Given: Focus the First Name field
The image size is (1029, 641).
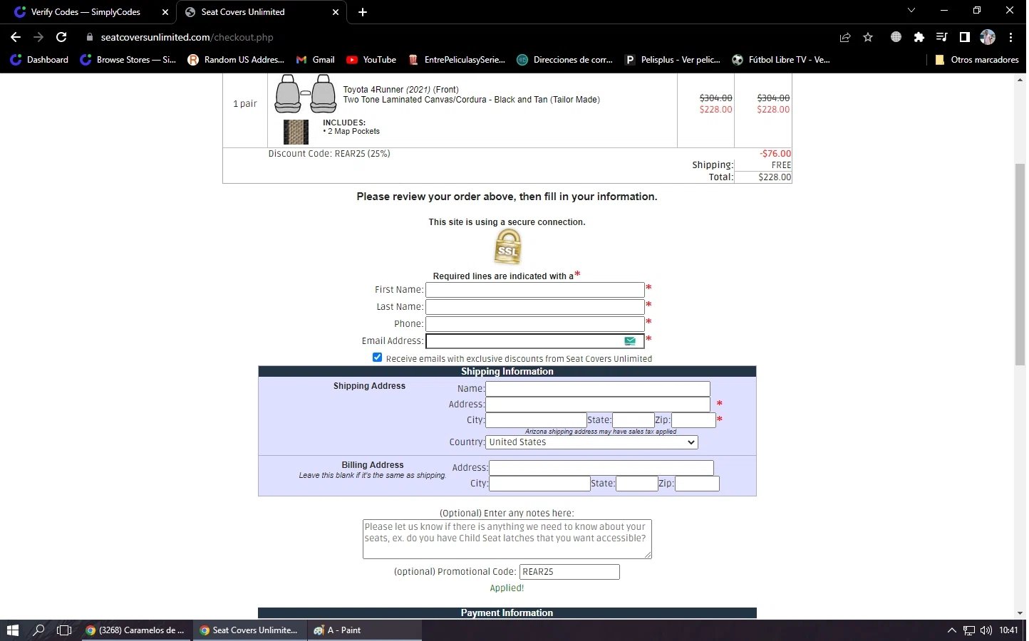Looking at the screenshot, I should [535, 290].
